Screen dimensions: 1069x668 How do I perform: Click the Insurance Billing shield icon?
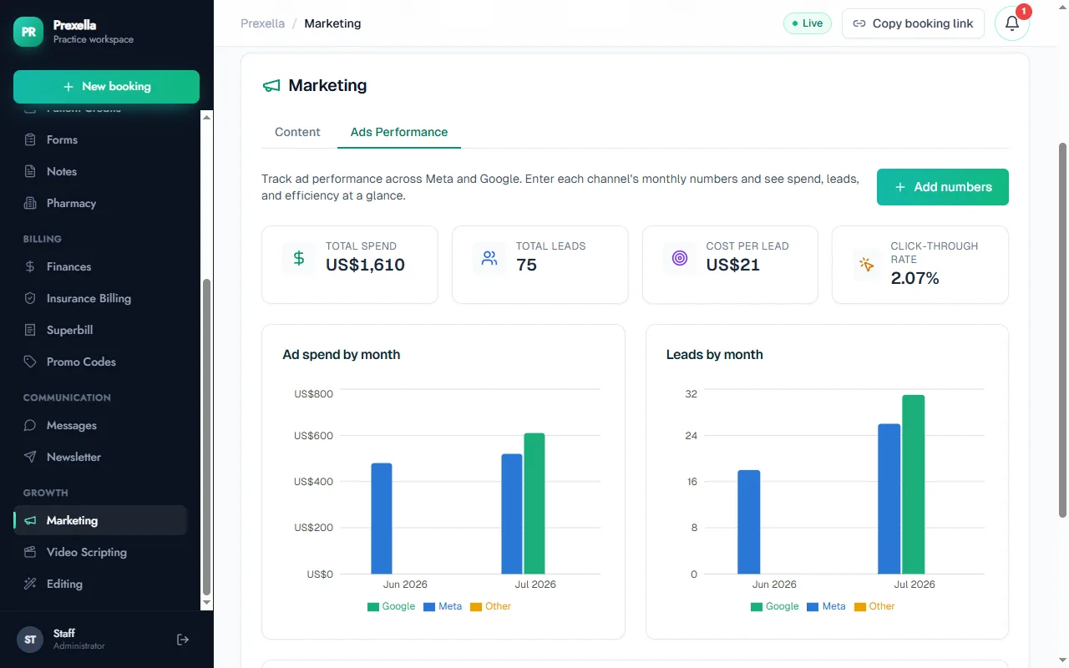30,298
